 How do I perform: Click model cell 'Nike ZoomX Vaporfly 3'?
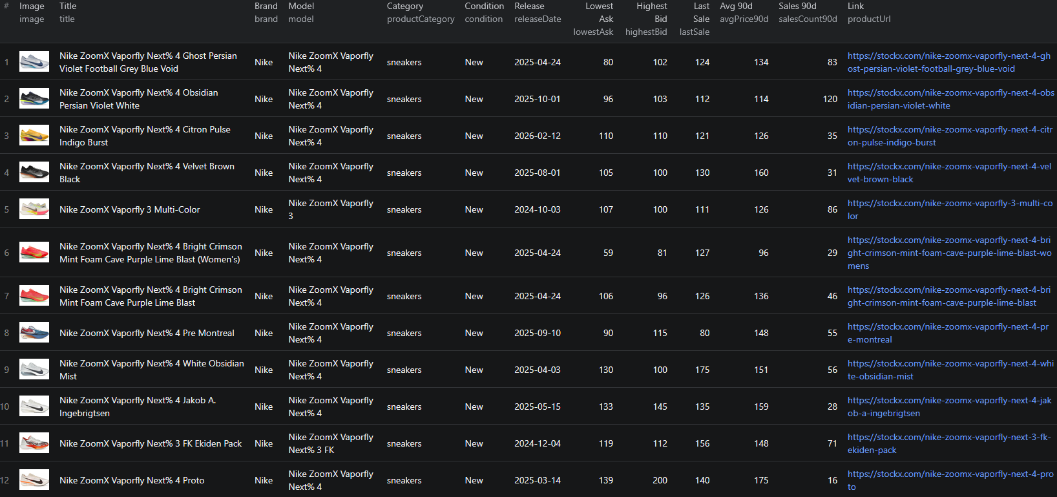331,209
